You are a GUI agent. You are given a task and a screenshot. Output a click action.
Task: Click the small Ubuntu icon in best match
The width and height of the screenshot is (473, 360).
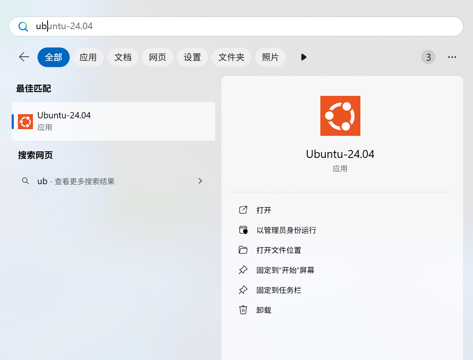coord(25,122)
